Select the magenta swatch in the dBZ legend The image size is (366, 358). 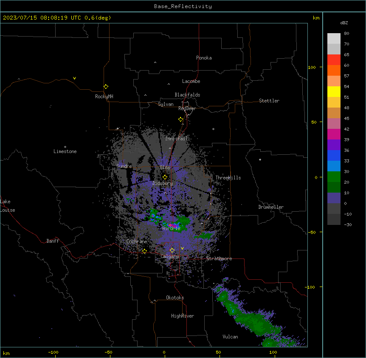point(334,134)
